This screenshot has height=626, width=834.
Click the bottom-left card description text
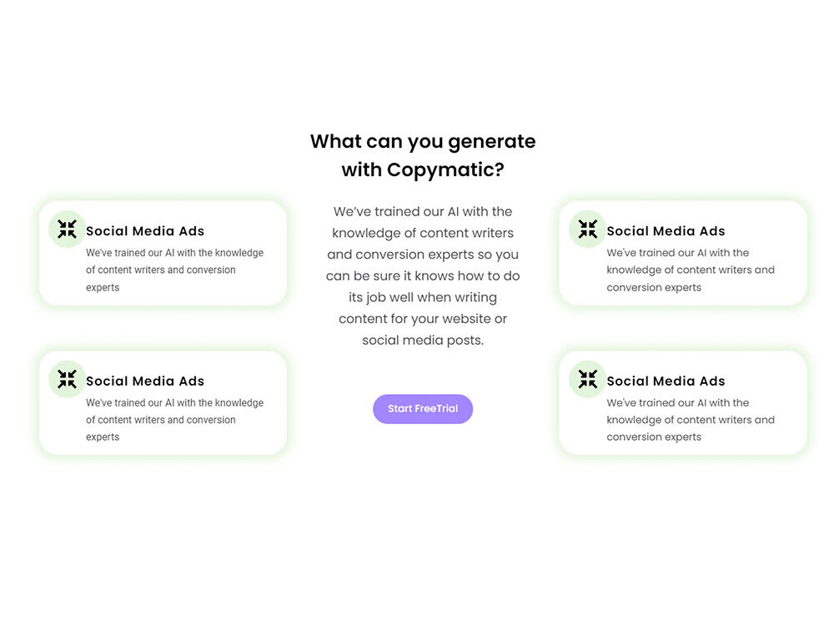point(174,420)
